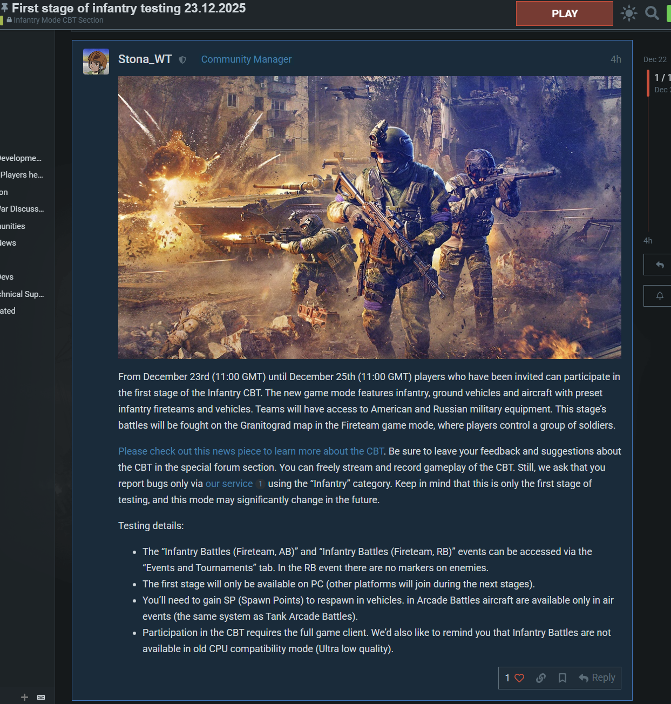The height and width of the screenshot is (704, 671).
Task: Open the Stona_WT username profile
Action: pyautogui.click(x=145, y=59)
